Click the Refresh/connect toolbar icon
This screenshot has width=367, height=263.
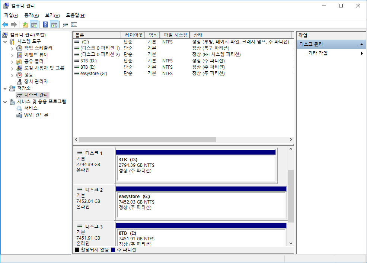pos(65,25)
